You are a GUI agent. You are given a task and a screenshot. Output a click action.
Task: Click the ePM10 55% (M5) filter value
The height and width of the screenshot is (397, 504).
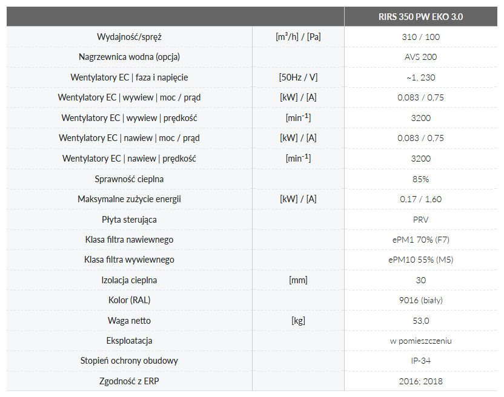pyautogui.click(x=420, y=260)
